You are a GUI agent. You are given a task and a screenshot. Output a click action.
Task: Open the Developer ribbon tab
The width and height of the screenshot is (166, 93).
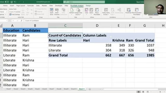(x=59, y=6)
